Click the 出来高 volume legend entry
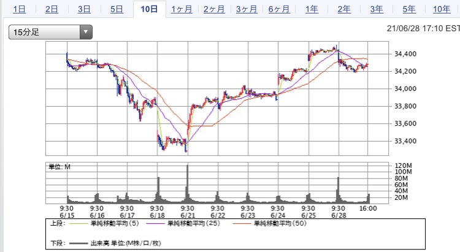460x252 pixels. [115, 243]
